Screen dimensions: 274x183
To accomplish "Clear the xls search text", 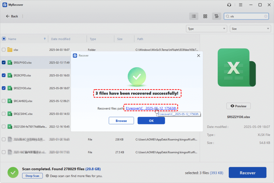I will 266,16.
